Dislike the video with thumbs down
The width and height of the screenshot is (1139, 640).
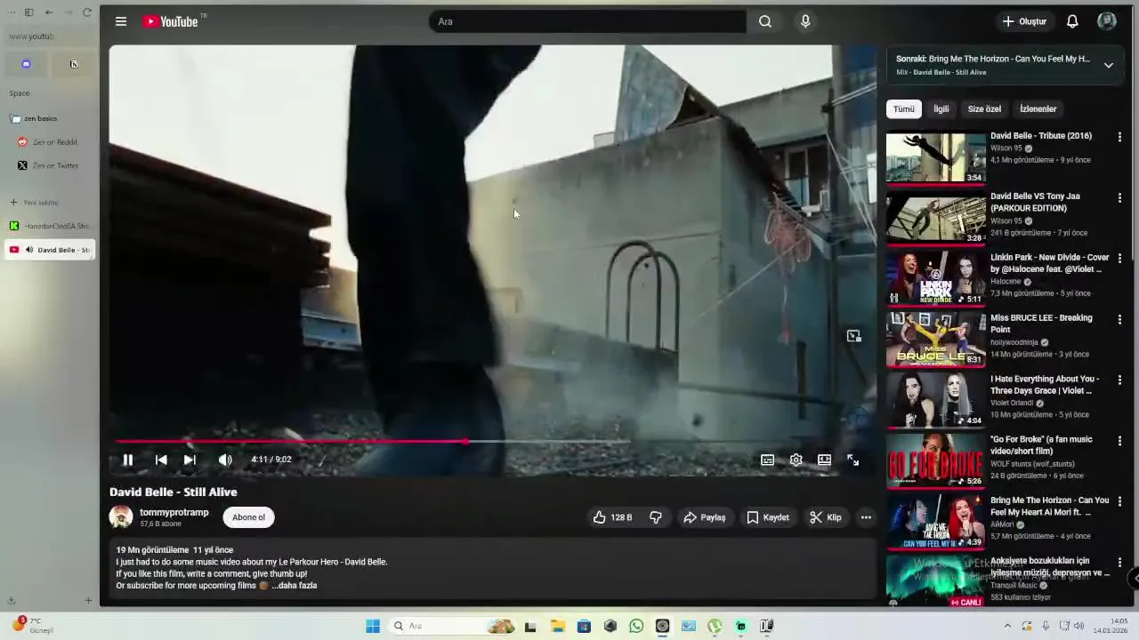click(x=656, y=517)
